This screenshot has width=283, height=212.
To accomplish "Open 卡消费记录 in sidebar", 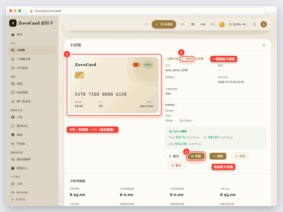I will 32,59.
